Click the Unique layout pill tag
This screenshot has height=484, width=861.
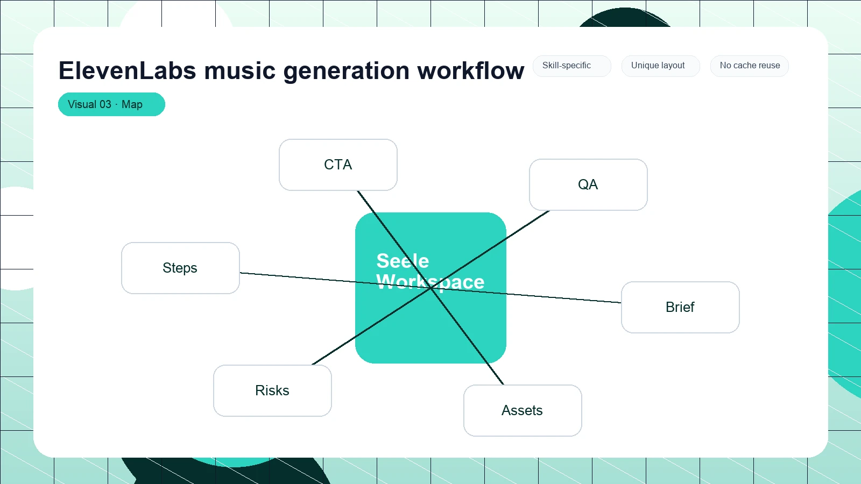[661, 66]
